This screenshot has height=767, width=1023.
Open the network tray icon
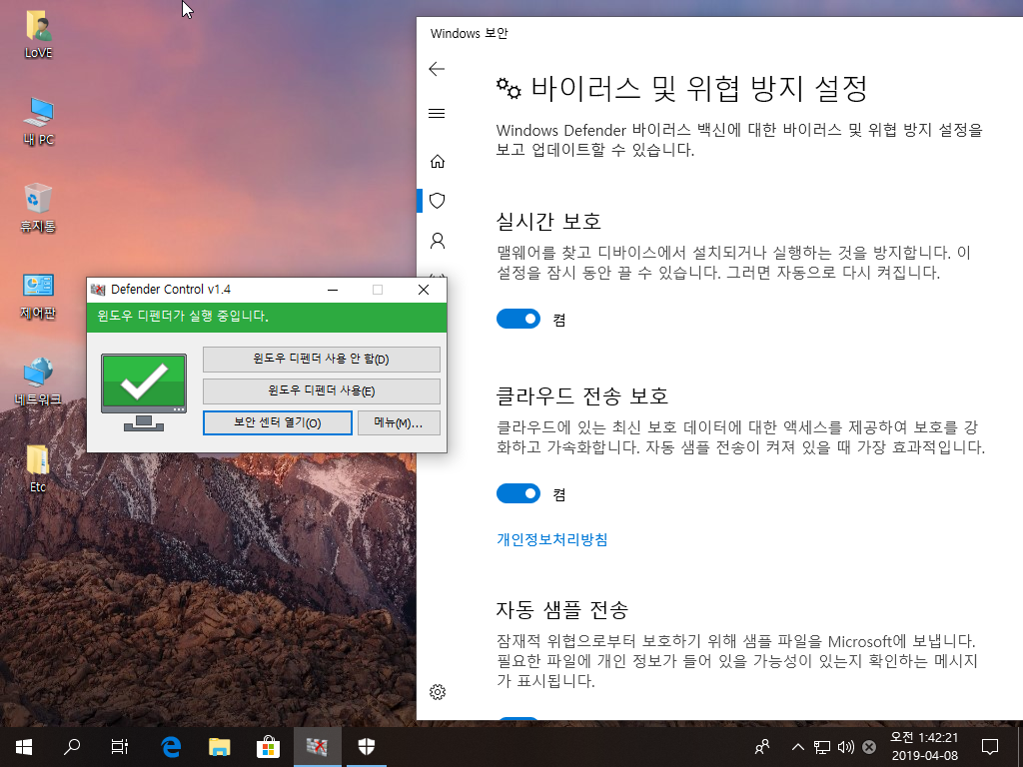tap(821, 747)
